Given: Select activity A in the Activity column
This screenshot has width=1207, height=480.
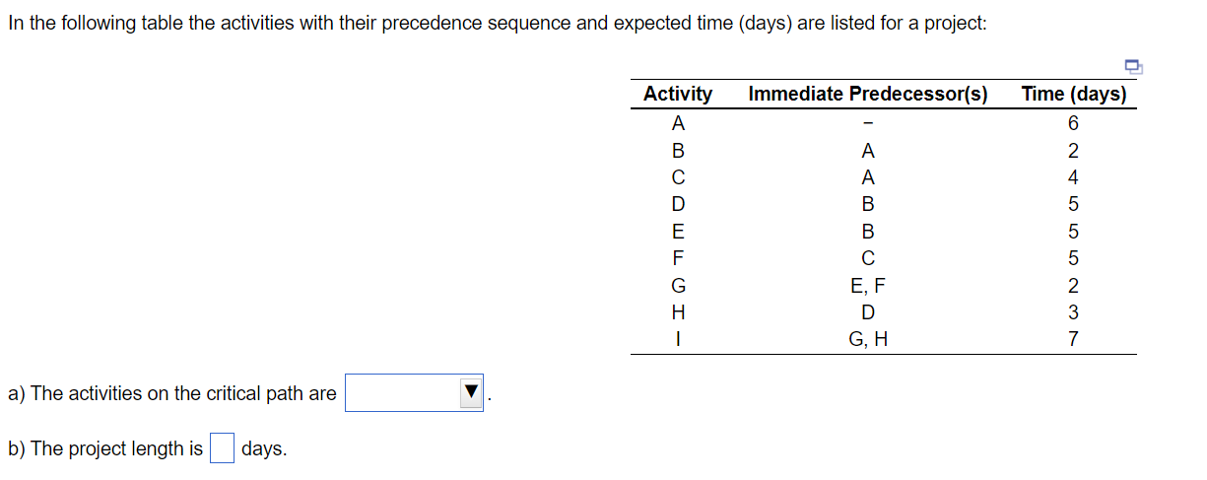Looking at the screenshot, I should 677,124.
